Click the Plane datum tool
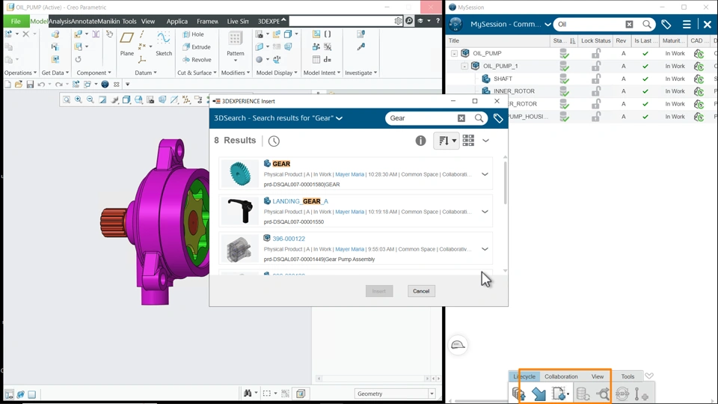Screen dimensions: 718x404 point(127,43)
